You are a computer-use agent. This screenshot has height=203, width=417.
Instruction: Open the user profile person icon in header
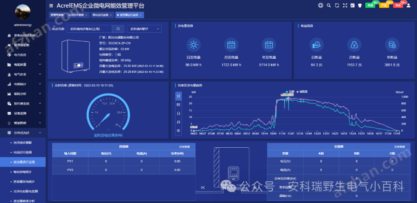point(409,5)
